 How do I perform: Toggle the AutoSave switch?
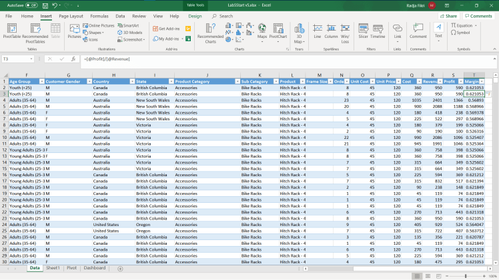coord(31,5)
